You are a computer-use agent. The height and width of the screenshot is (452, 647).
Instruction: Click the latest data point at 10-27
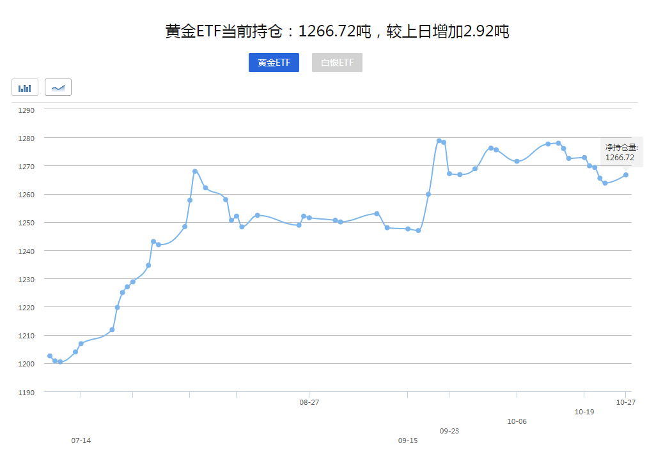click(625, 175)
